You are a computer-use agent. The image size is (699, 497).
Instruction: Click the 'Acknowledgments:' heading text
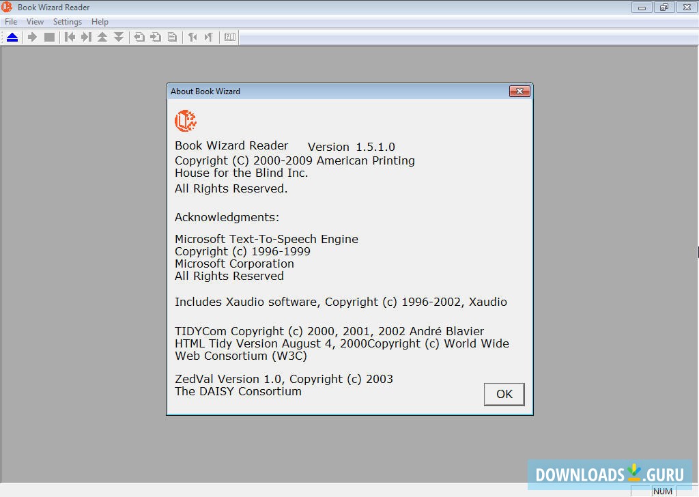click(227, 218)
